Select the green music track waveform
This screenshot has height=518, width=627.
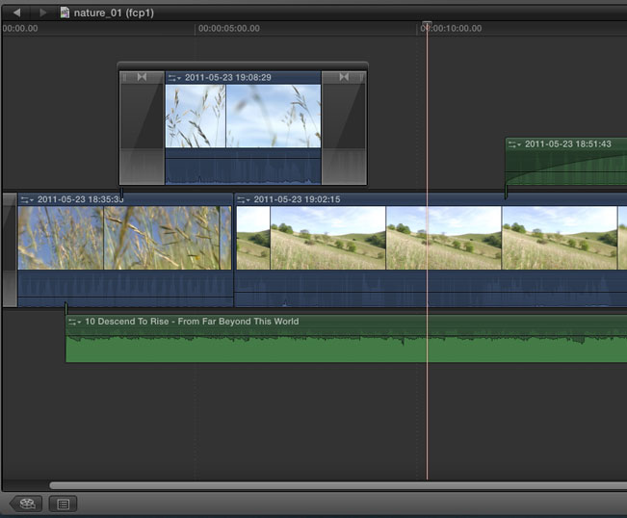point(347,347)
